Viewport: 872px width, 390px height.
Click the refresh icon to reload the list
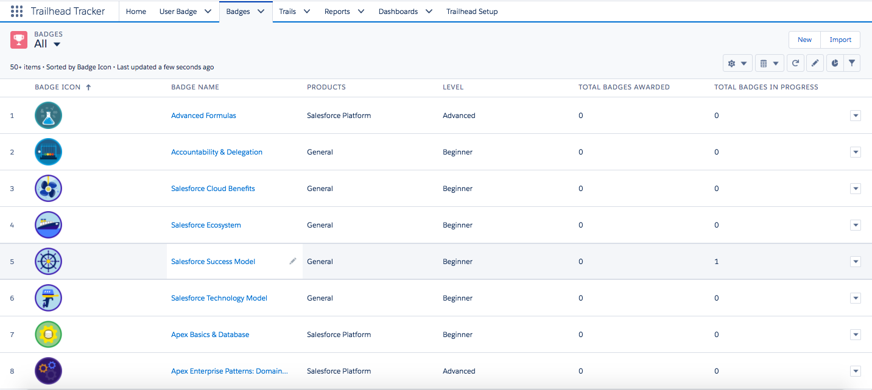pos(795,63)
